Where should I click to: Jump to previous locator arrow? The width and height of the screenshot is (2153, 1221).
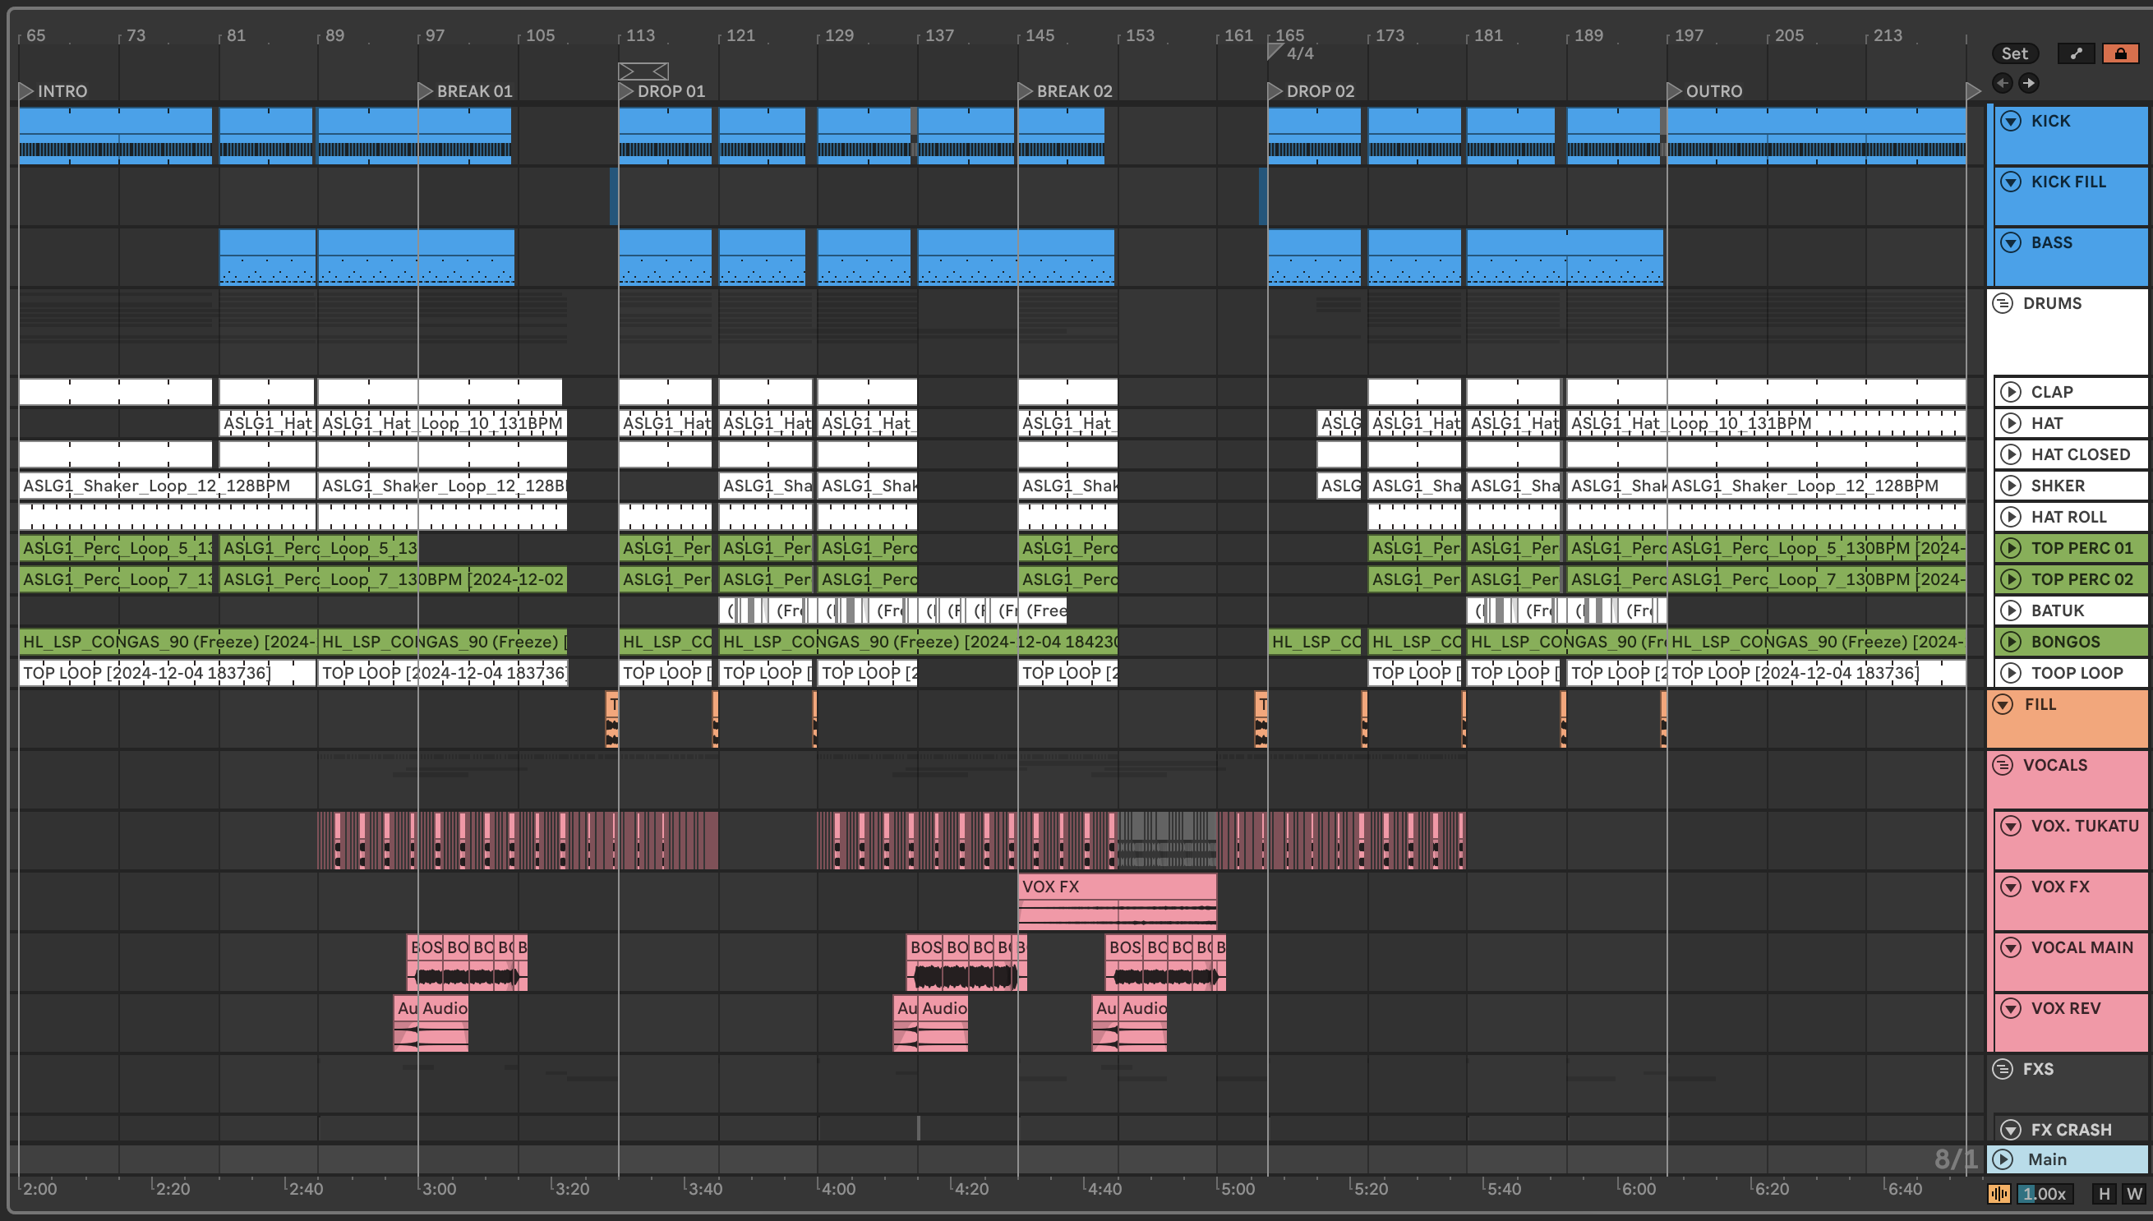pyautogui.click(x=2002, y=83)
